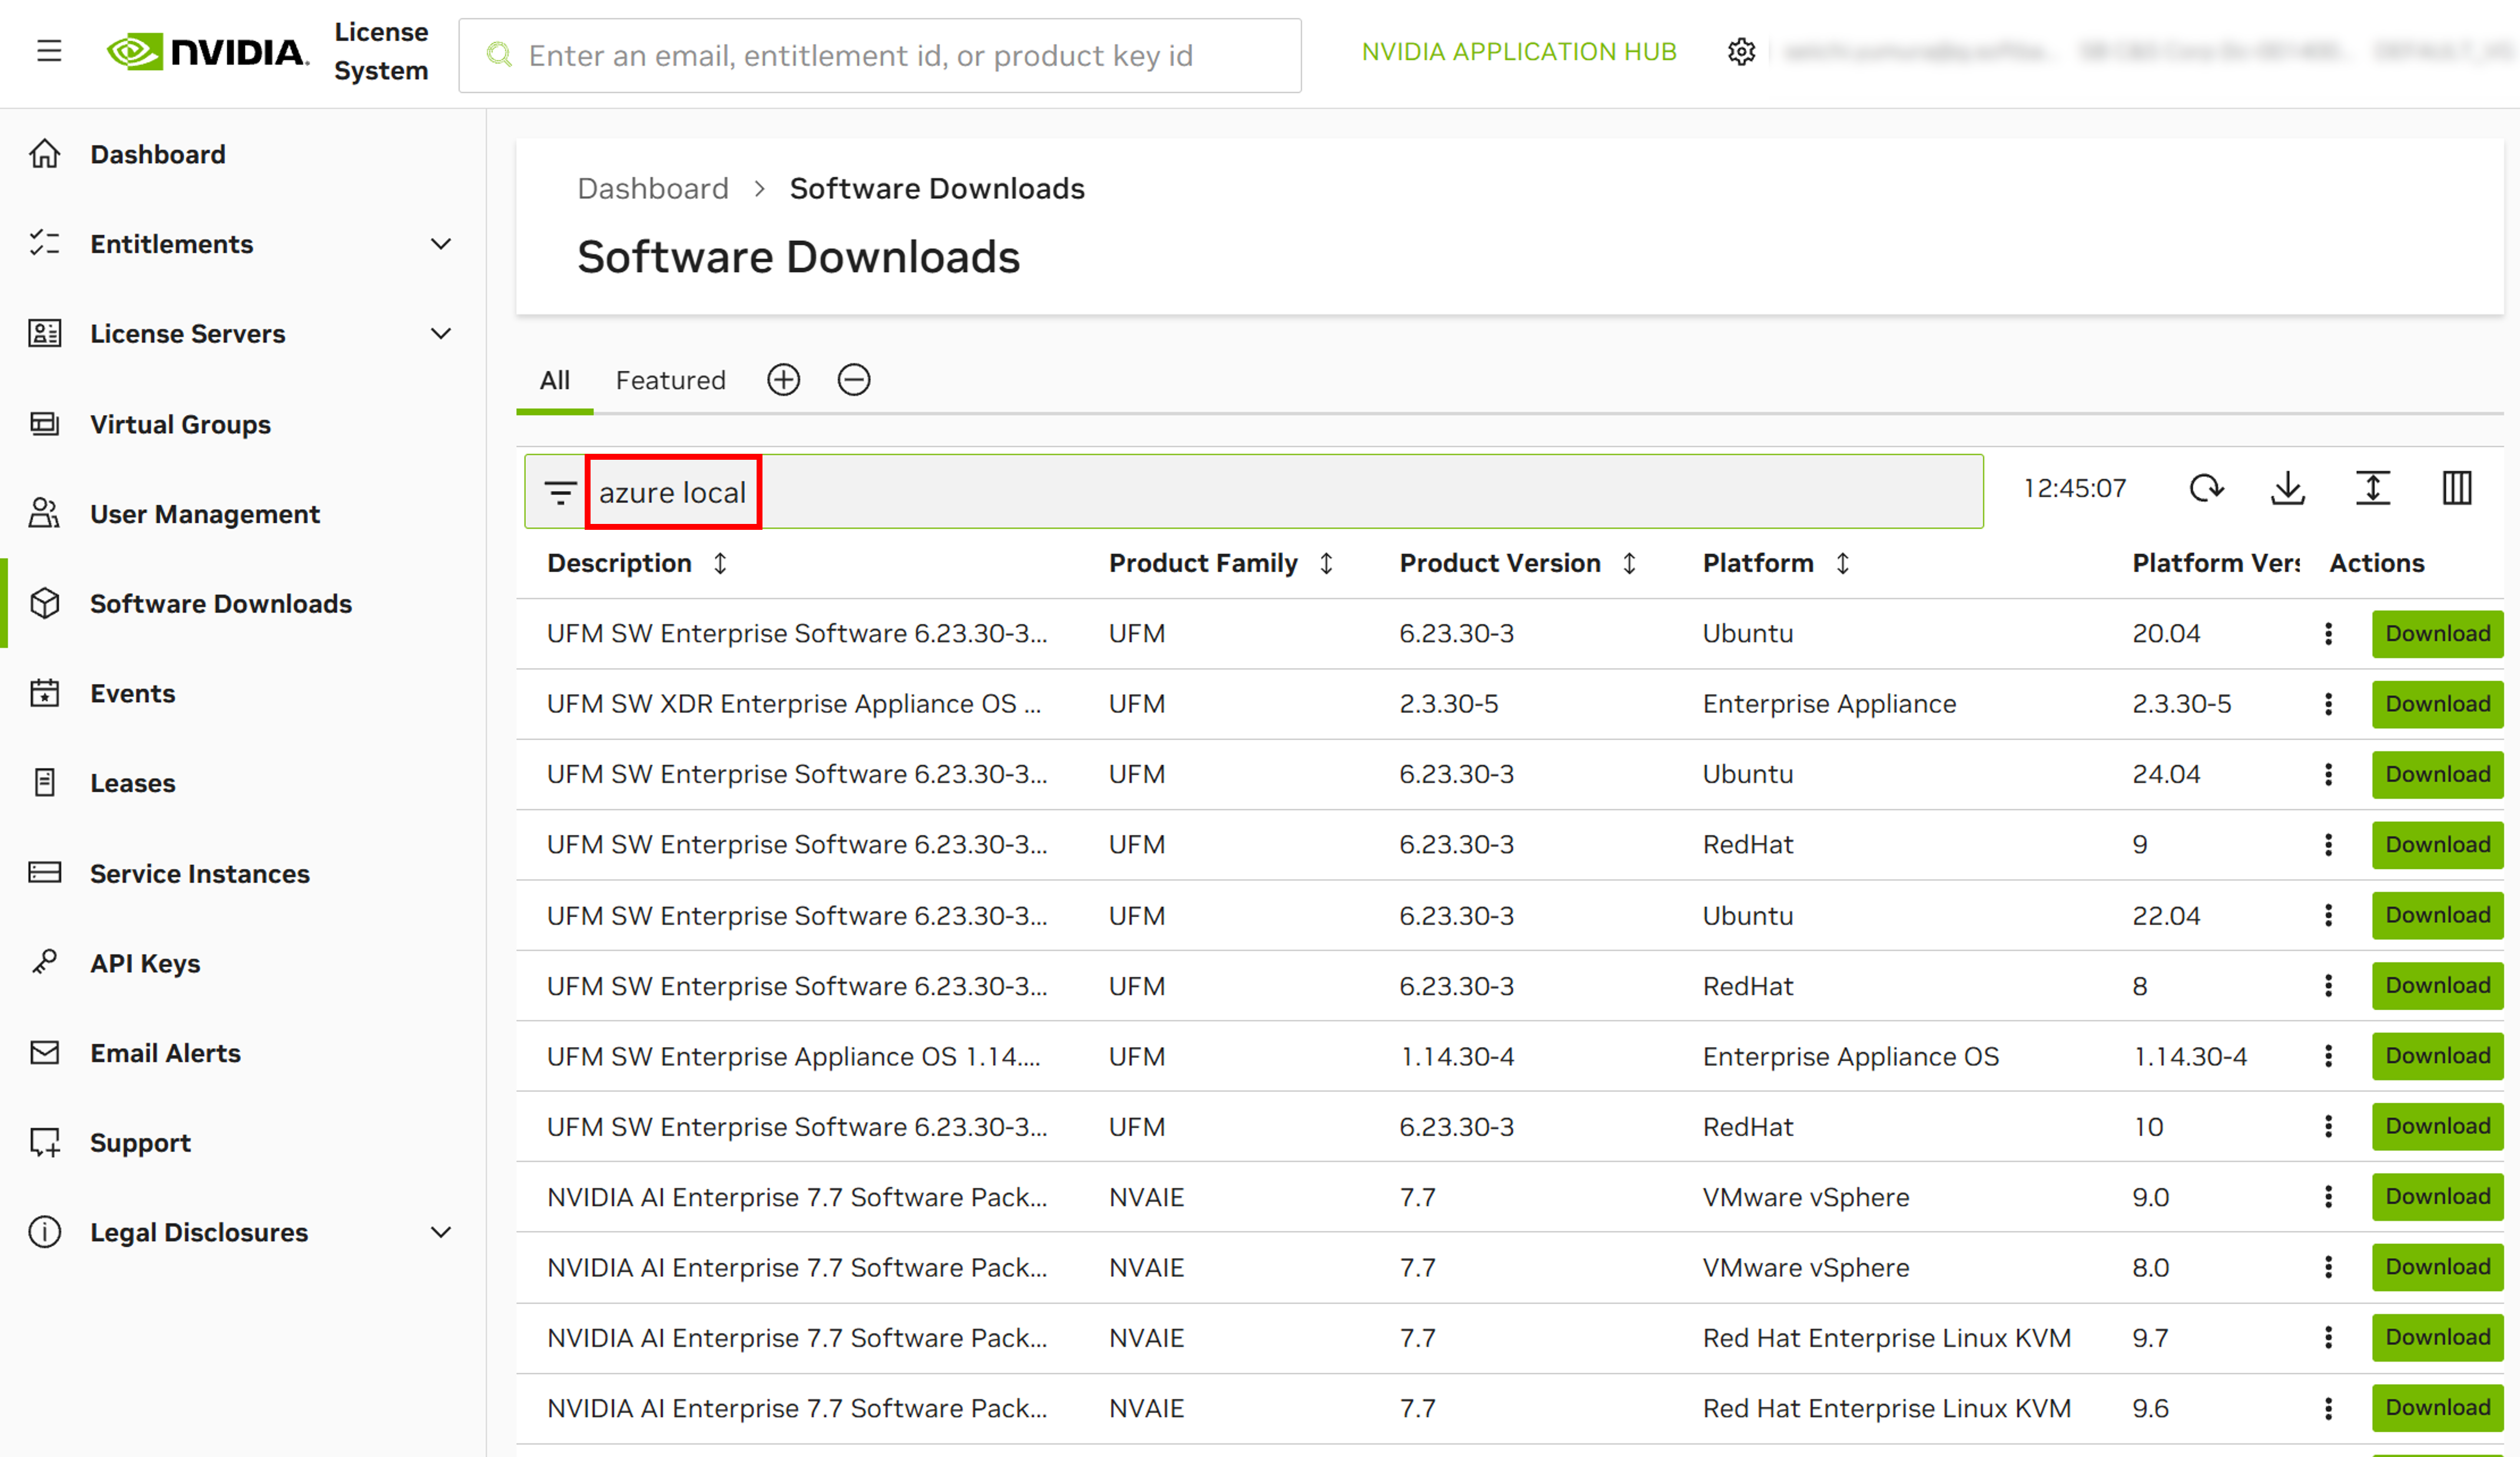The image size is (2520, 1457).
Task: Open the API Keys page
Action: point(145,964)
